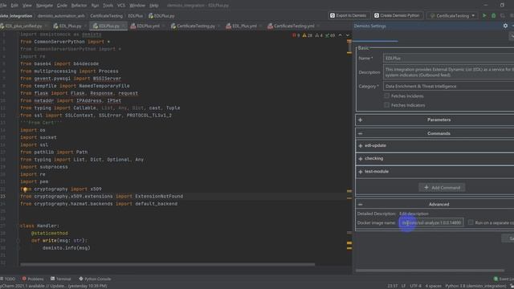Open the TODO tool window
Viewport: 514px width, 289px height.
pos(8,279)
